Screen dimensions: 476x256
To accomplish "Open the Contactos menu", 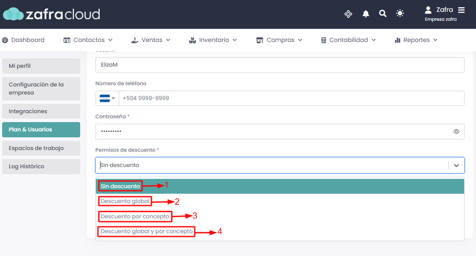I will 88,40.
